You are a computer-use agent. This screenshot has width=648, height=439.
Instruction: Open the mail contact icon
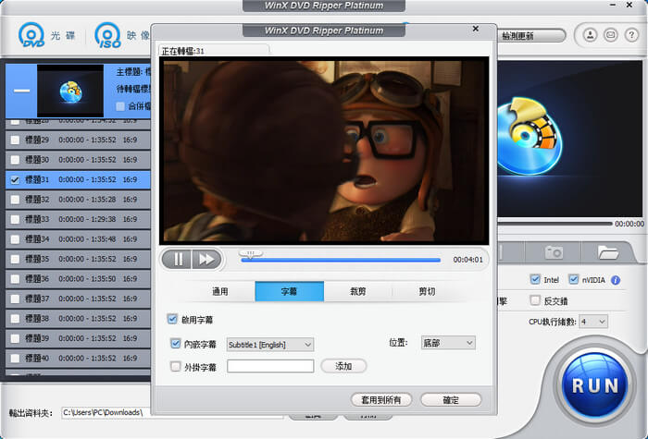[x=611, y=35]
